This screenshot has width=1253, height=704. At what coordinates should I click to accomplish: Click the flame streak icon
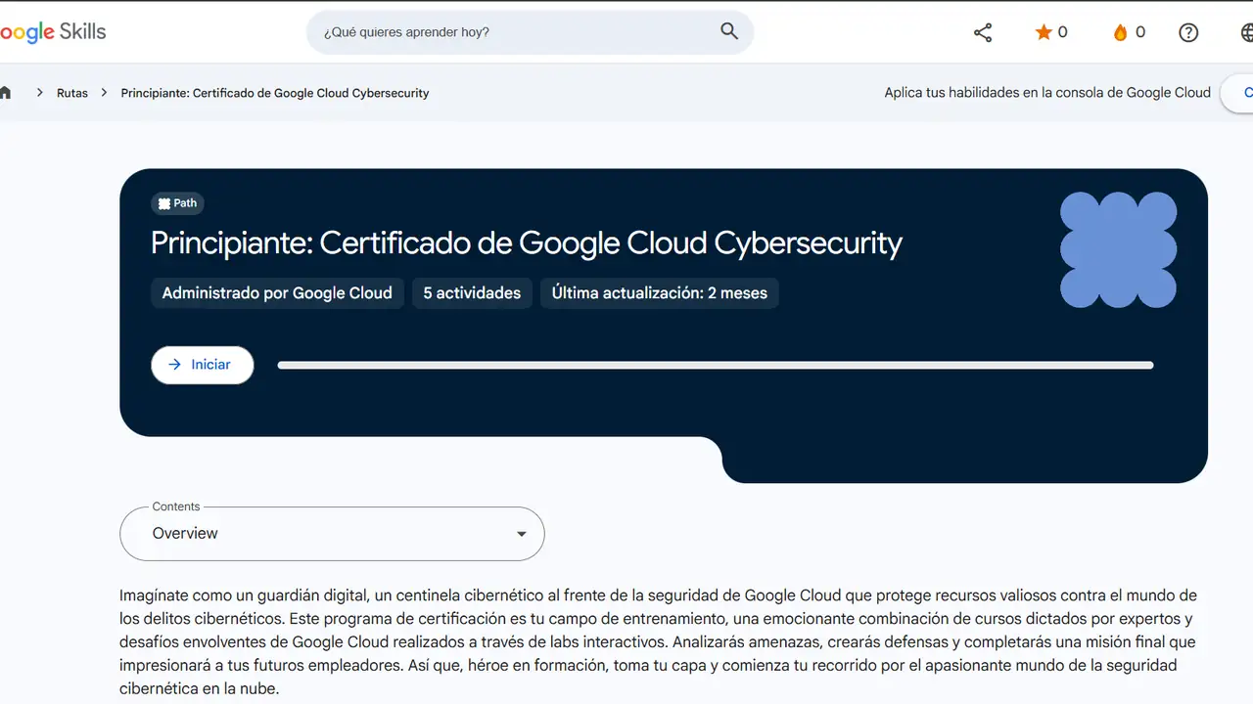[x=1121, y=32]
